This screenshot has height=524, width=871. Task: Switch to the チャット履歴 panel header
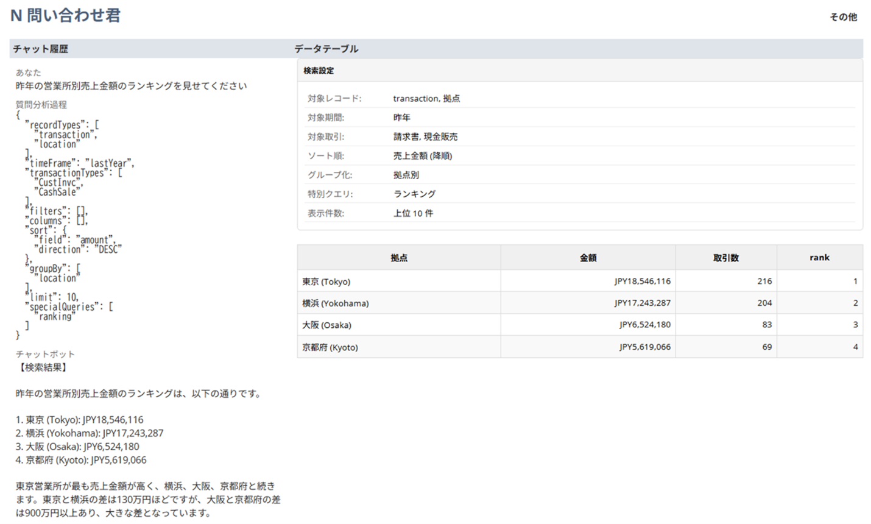click(x=40, y=49)
